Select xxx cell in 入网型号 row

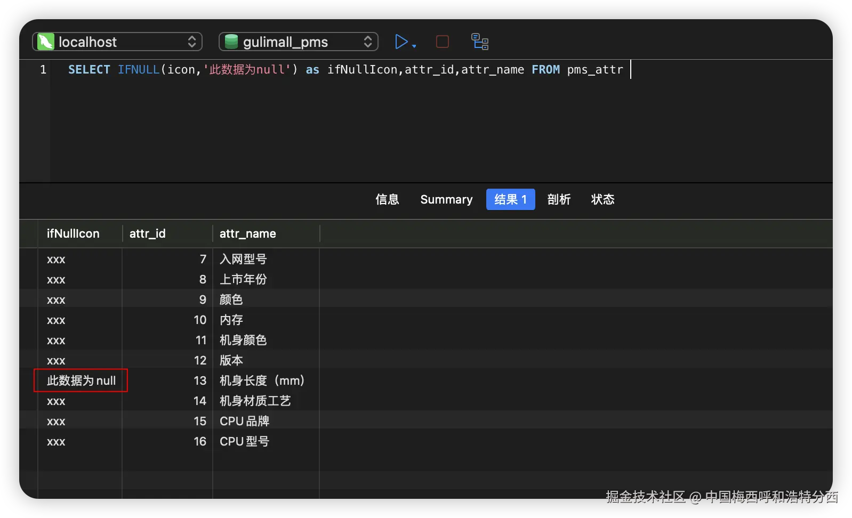80,260
